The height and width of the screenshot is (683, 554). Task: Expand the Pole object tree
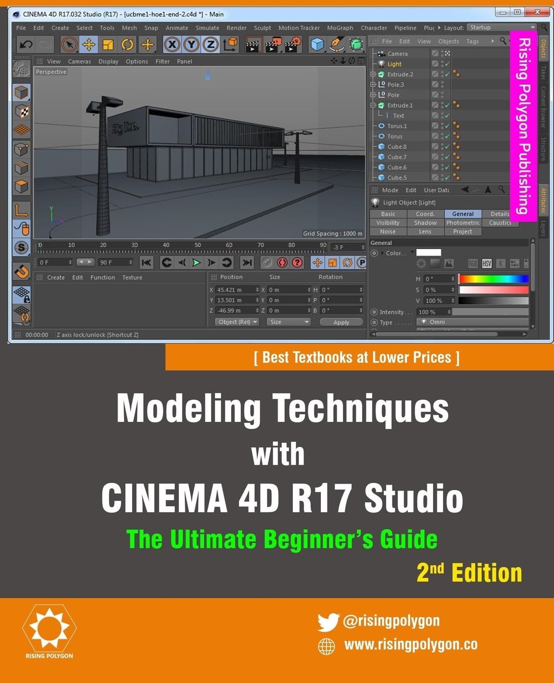[373, 95]
